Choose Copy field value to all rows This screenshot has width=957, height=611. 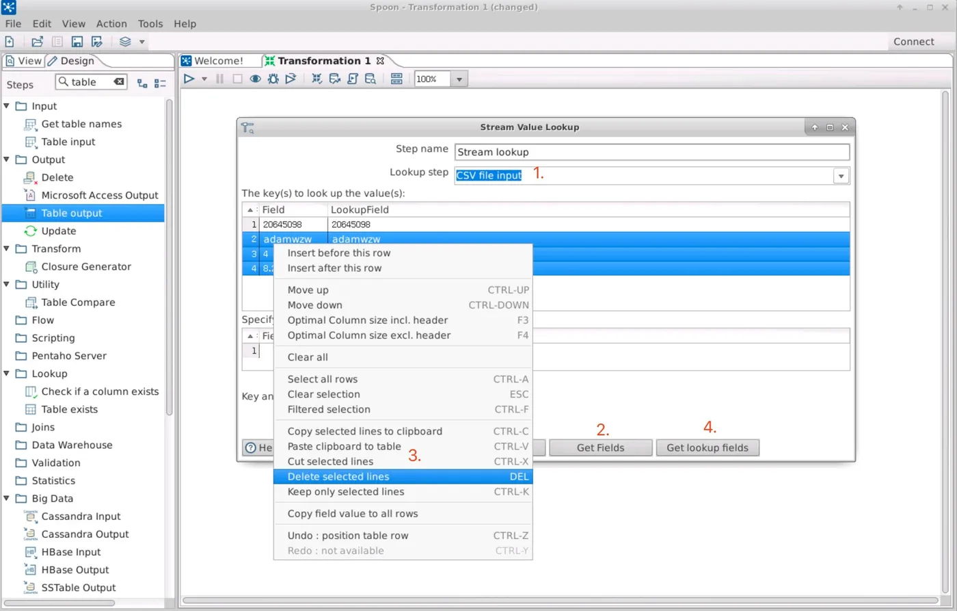pos(403,514)
